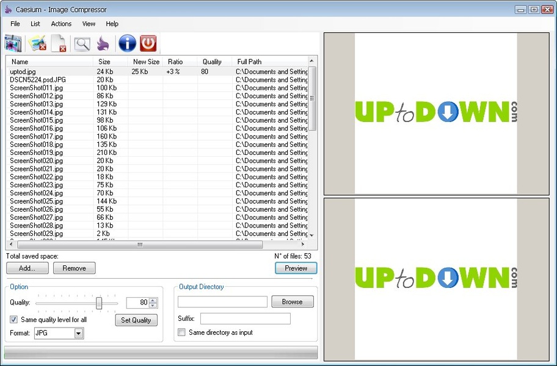This screenshot has height=366, width=557.
Task: Select ScreenShot015.jpg in the list
Action: click(x=158, y=120)
